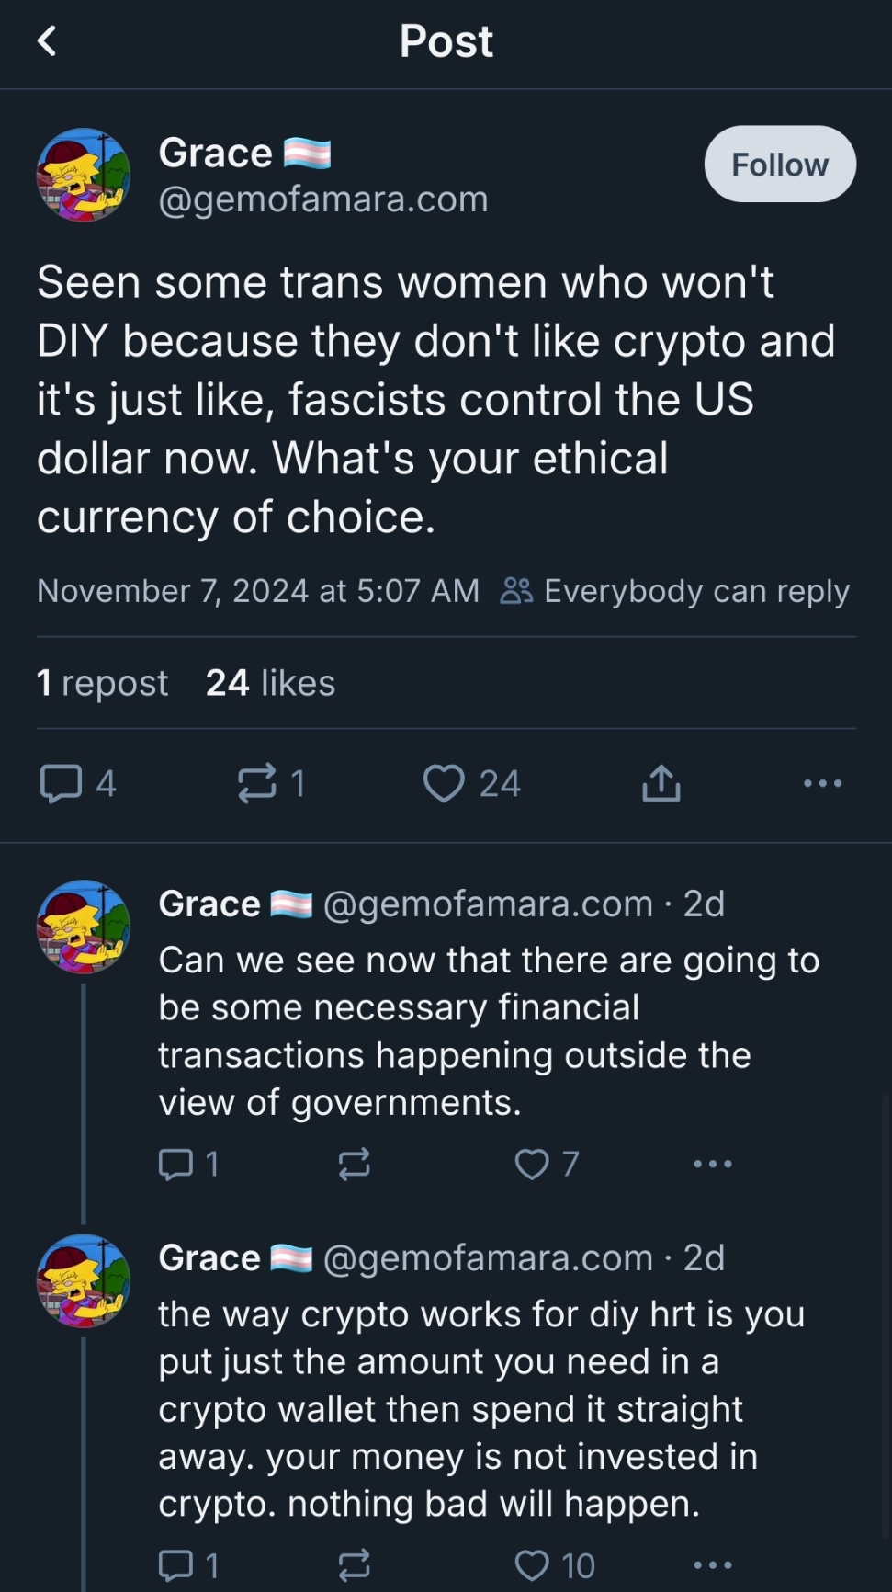Share the main post

(661, 784)
